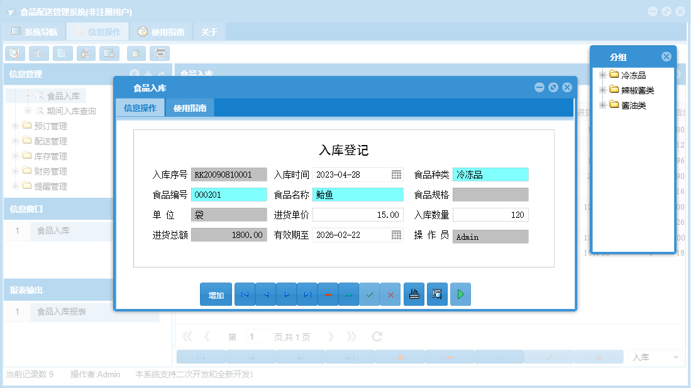Expand the 冷冻品 group folder

602,74
